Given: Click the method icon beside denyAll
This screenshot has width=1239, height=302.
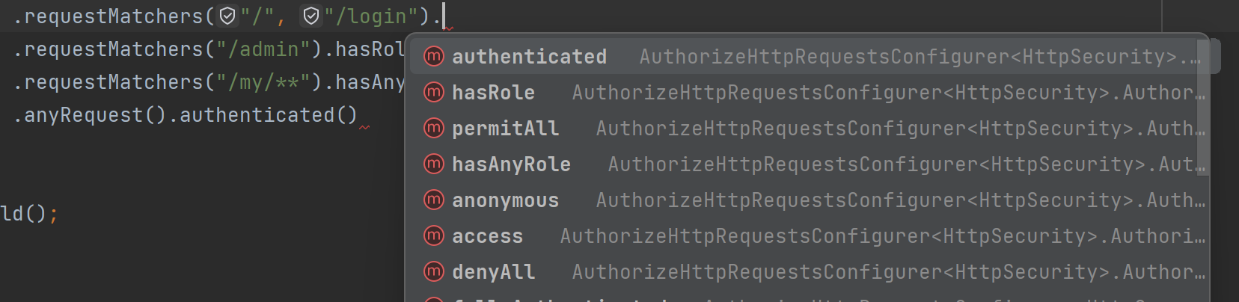Looking at the screenshot, I should (x=434, y=271).
